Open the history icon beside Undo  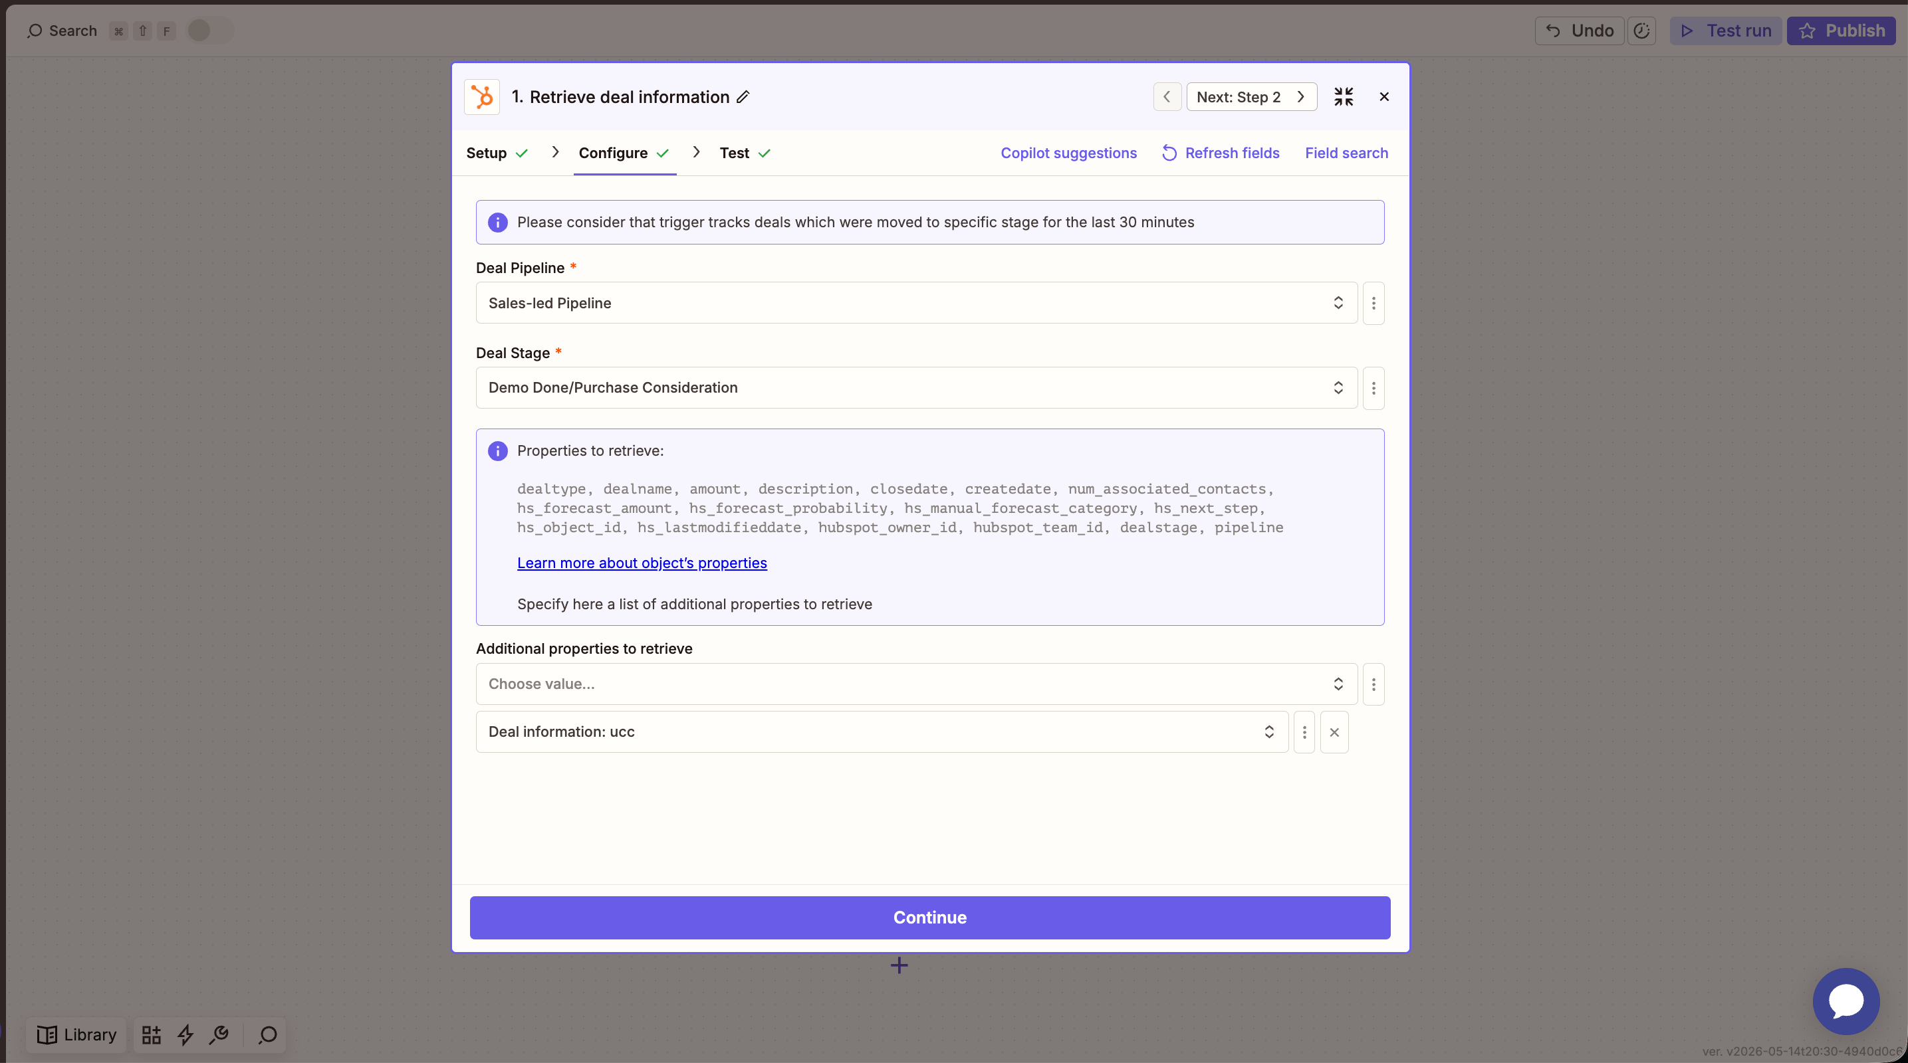tap(1641, 31)
